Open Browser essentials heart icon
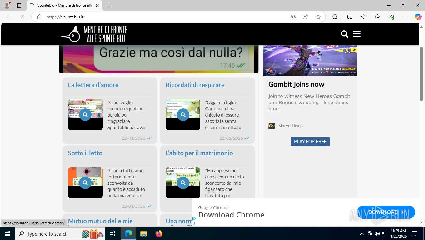This screenshot has height=240, width=425. pyautogui.click(x=391, y=17)
